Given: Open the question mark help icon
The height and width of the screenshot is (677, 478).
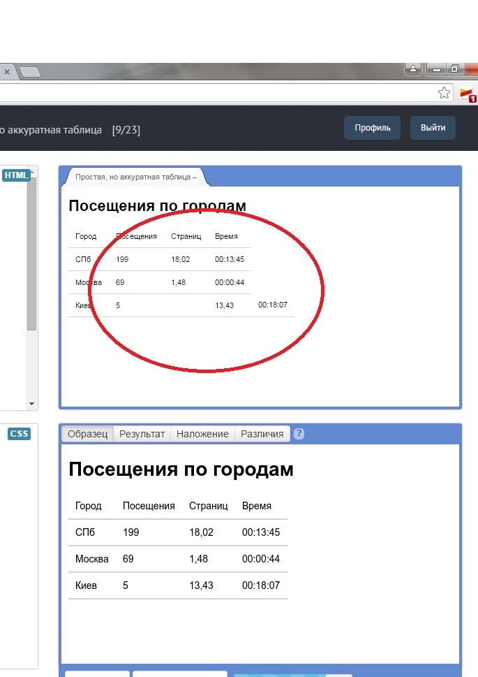Looking at the screenshot, I should point(299,433).
